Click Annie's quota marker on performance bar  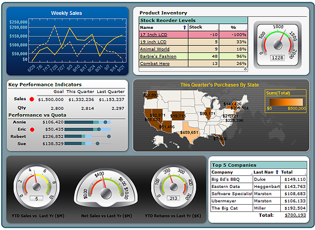pyautogui.click(x=105, y=122)
